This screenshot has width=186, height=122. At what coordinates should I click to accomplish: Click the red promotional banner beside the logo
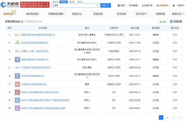tap(35, 5)
